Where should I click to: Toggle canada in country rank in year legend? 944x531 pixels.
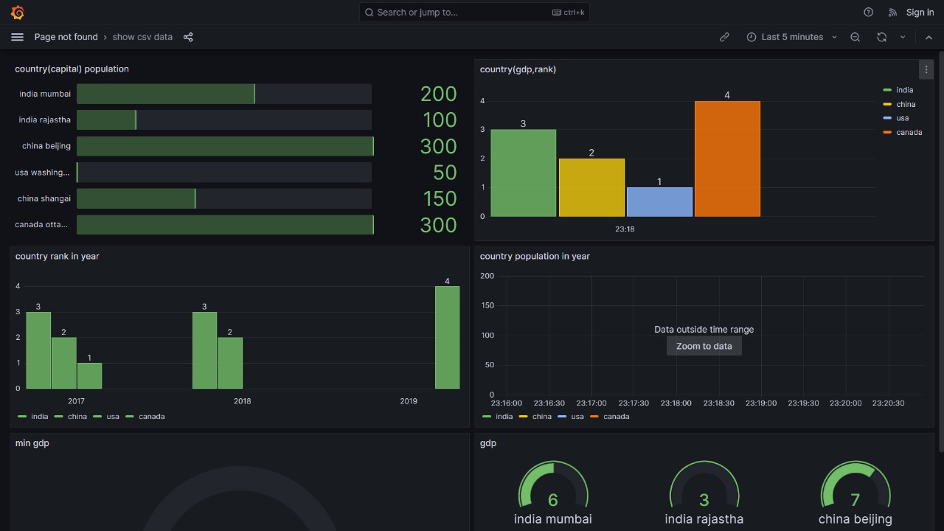(x=152, y=417)
